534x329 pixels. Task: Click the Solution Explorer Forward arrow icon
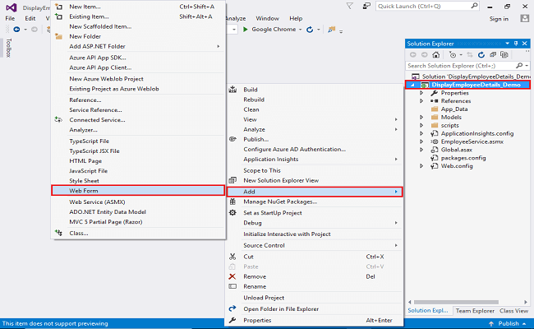point(425,54)
